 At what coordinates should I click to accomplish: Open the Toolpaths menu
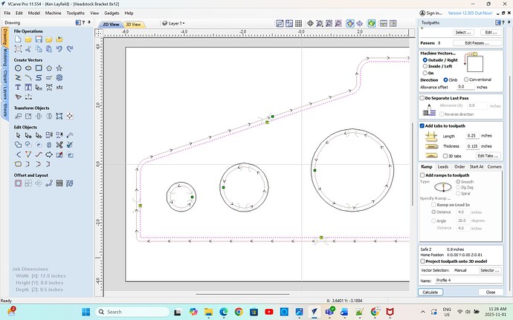click(76, 13)
